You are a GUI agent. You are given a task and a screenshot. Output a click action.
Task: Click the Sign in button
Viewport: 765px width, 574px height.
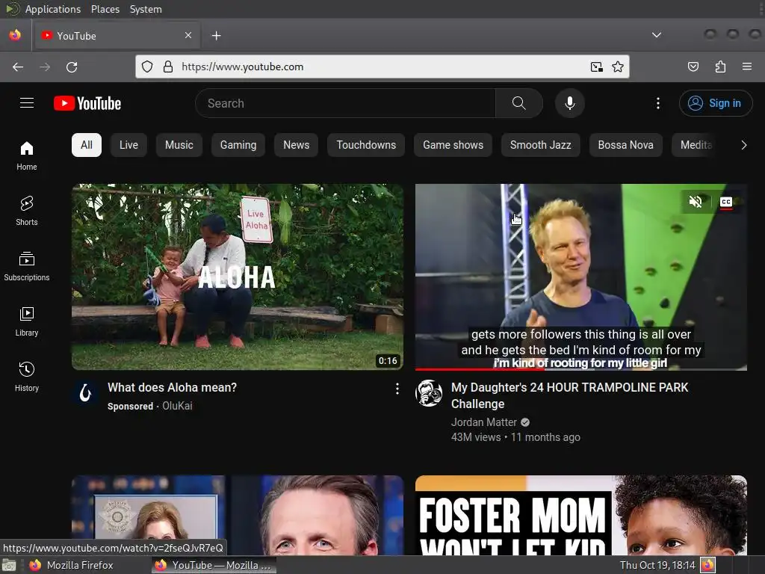(x=715, y=103)
